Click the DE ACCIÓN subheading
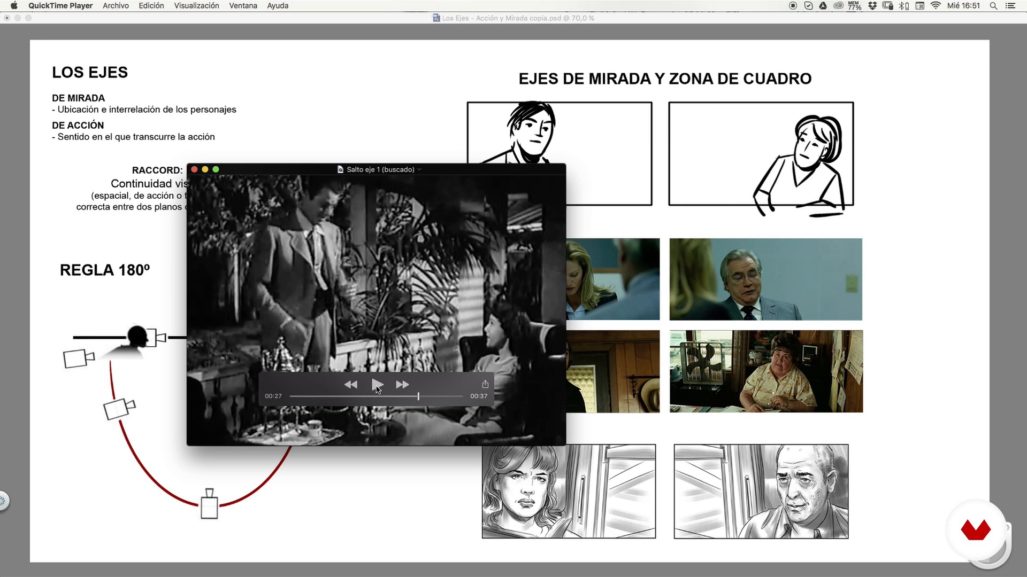 point(78,125)
